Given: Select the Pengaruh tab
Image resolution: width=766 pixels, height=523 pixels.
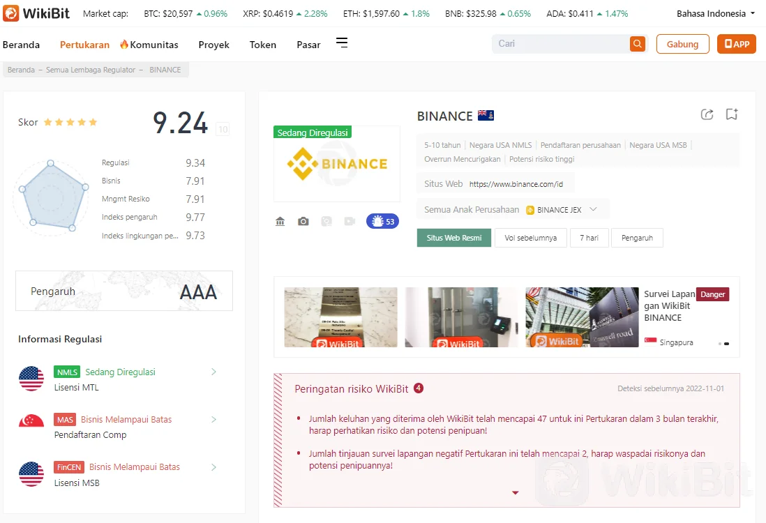Looking at the screenshot, I should pos(637,238).
